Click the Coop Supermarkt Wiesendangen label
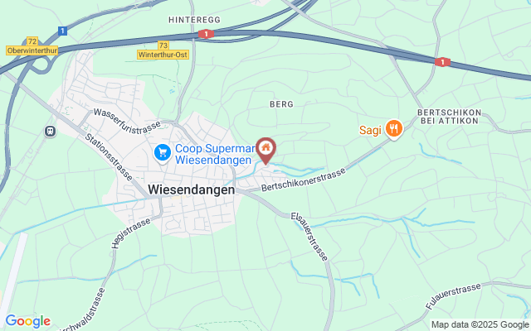The width and height of the screenshot is (531, 331). tap(215, 154)
